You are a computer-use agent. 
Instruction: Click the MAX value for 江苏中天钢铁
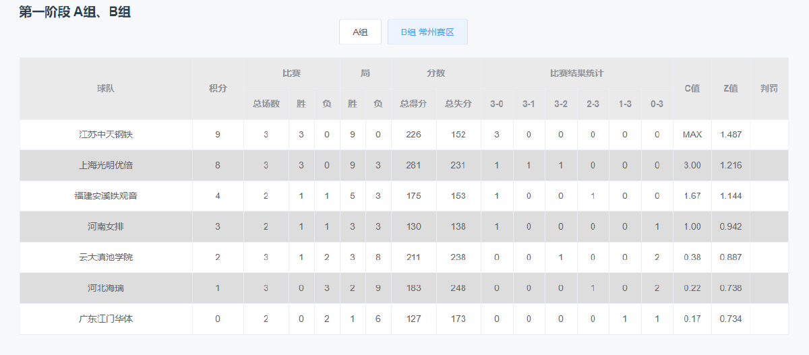[692, 135]
